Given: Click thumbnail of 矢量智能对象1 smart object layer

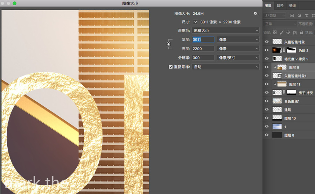Looking at the screenshot, I should pos(277,76).
